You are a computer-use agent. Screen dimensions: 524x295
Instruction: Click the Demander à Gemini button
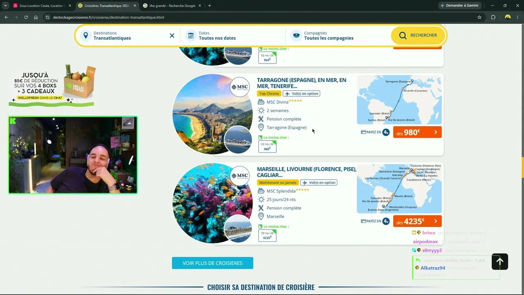(460, 6)
